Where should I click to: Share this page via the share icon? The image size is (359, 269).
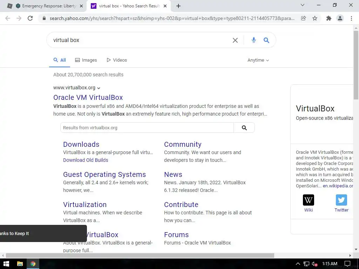pyautogui.click(x=303, y=18)
